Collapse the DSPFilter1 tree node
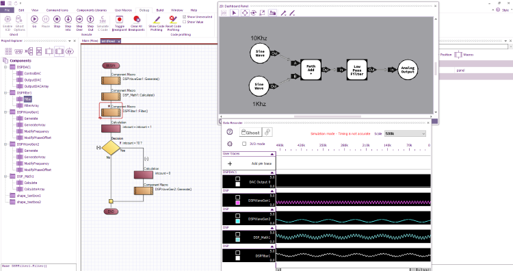Viewport: 513px width, 271px height. [x=5, y=92]
